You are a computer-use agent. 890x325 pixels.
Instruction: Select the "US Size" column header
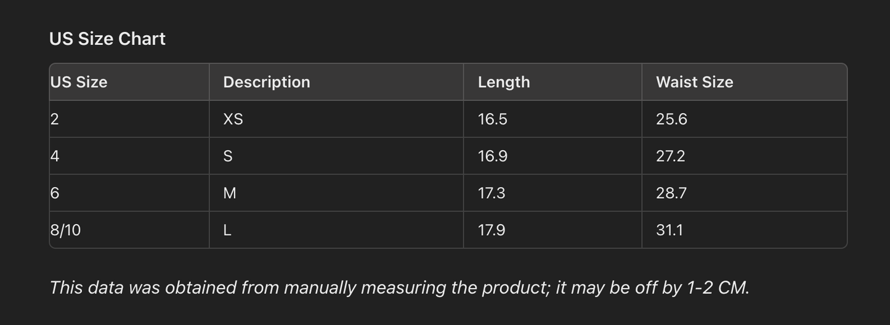click(79, 82)
